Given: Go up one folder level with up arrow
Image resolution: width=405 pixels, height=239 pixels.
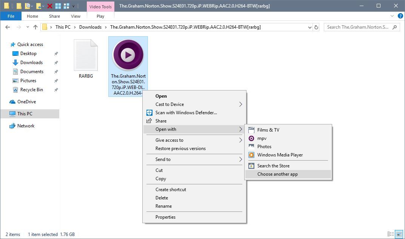Looking at the screenshot, I should click(35, 27).
